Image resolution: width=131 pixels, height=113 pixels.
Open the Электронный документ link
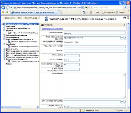coord(52,29)
